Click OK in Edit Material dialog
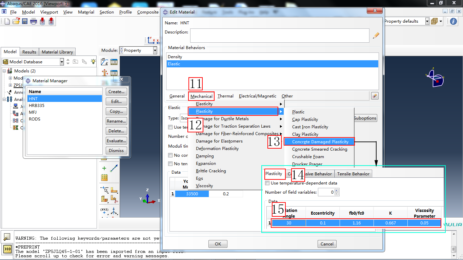Screen dimensions: 463x260 tap(218, 244)
